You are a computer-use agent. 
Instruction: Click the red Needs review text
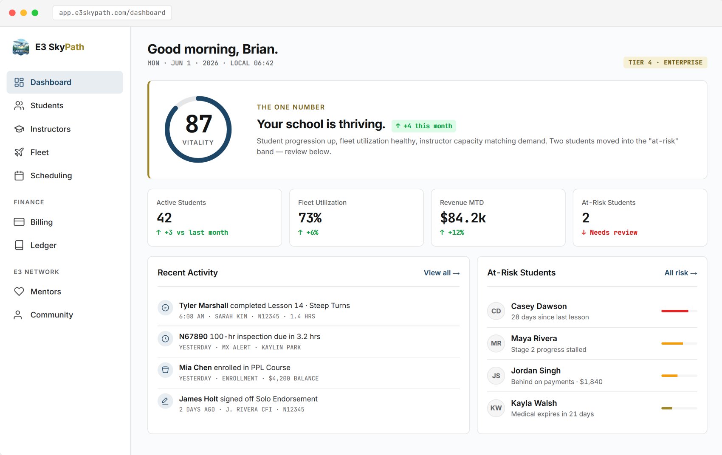coord(613,233)
